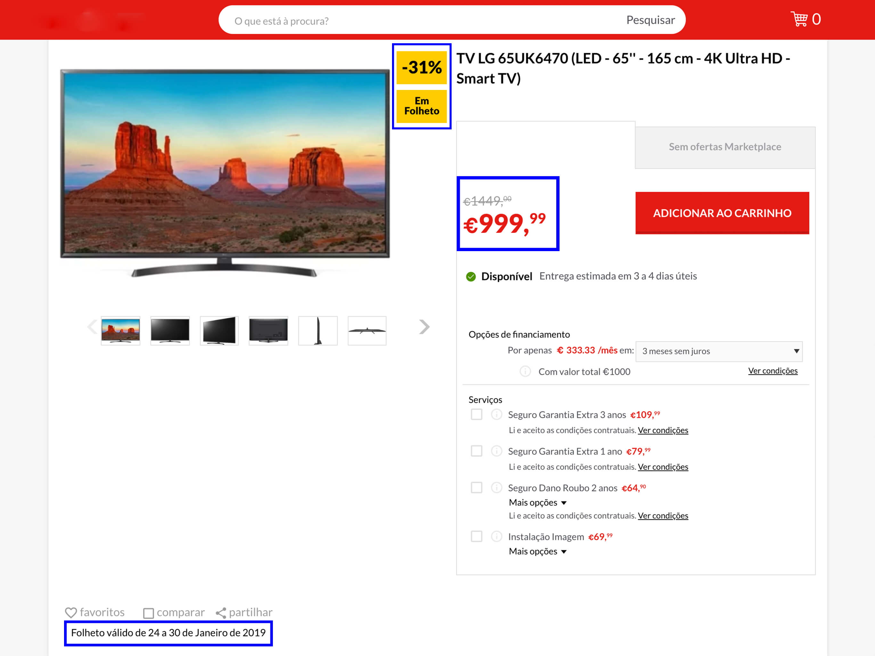Select the Em Folheto yellow badge
This screenshot has width=875, height=656.
(422, 106)
